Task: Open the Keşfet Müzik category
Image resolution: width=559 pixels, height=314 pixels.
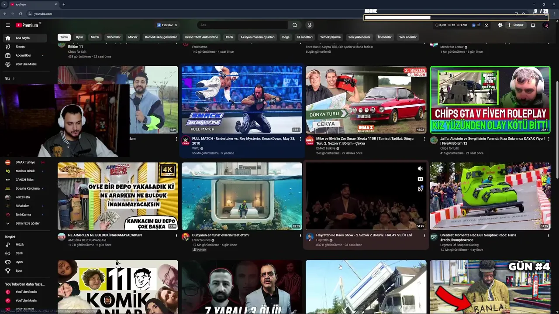Action: 25,245
